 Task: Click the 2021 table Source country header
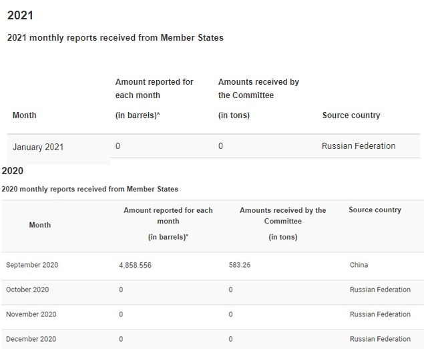tap(351, 115)
